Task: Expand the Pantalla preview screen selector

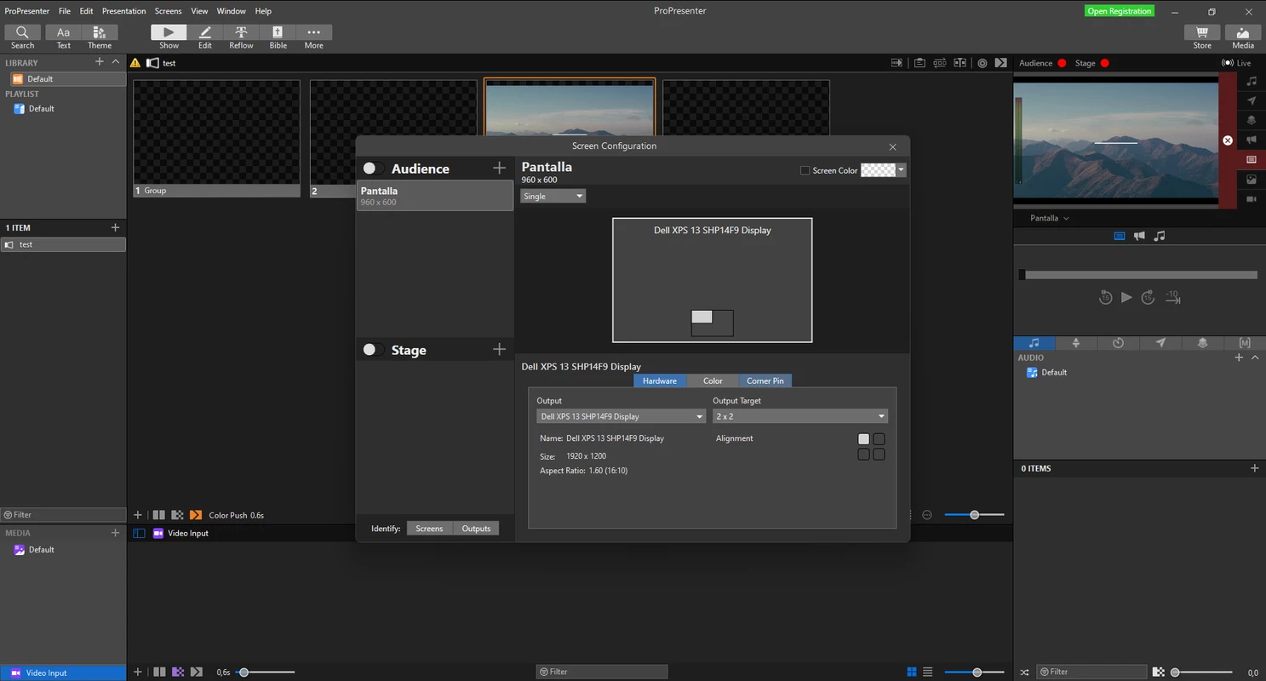Action: (x=1049, y=218)
